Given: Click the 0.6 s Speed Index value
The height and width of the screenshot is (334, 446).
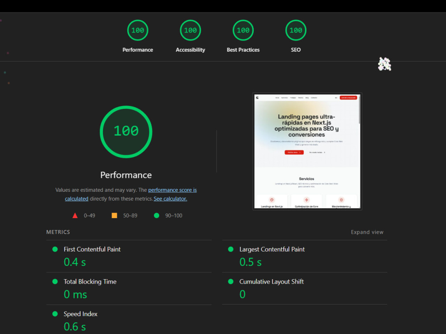Looking at the screenshot, I should tap(75, 326).
